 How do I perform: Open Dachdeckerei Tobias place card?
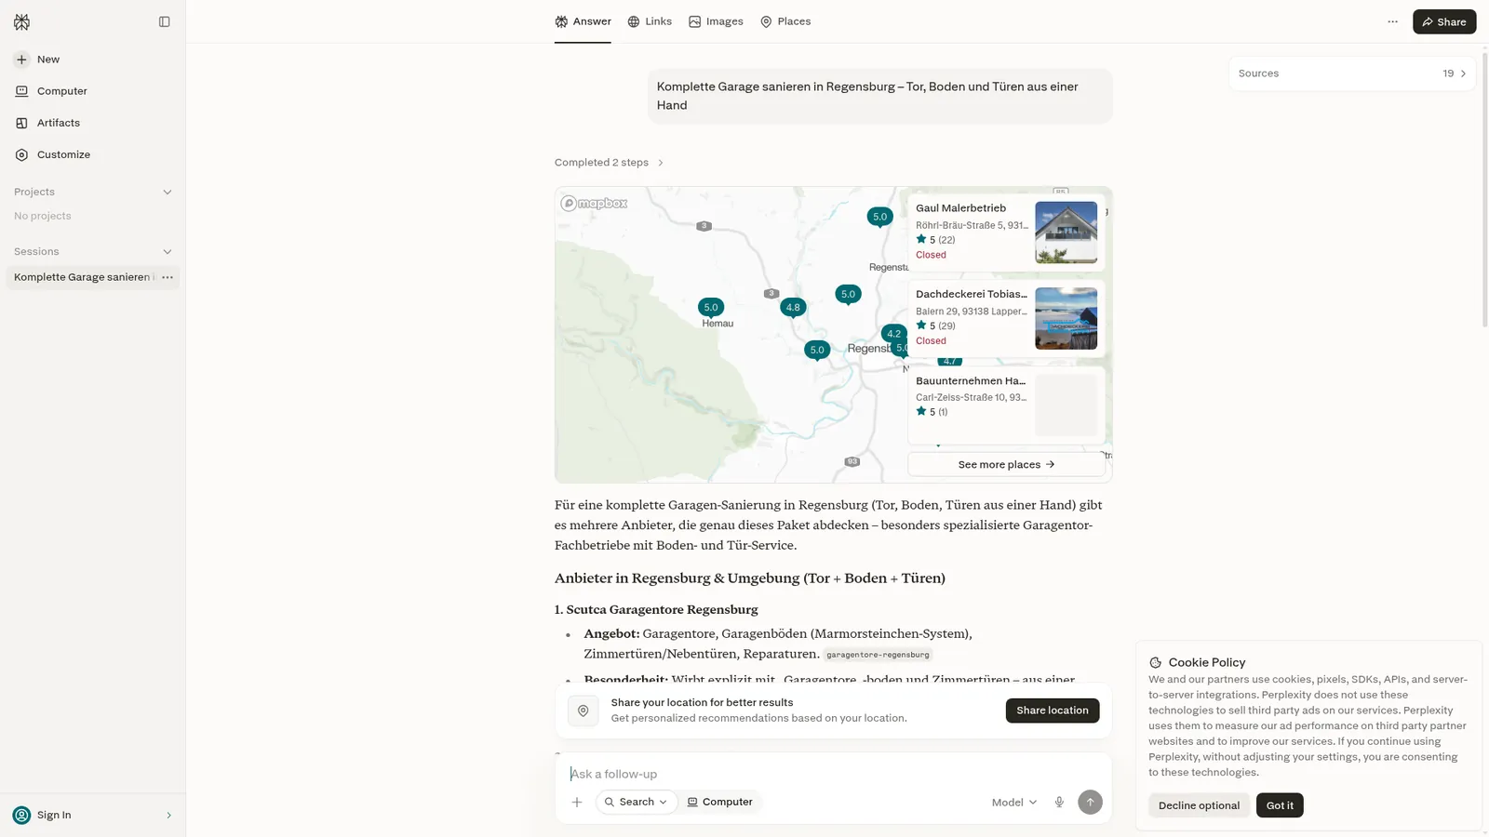[x=1006, y=318]
